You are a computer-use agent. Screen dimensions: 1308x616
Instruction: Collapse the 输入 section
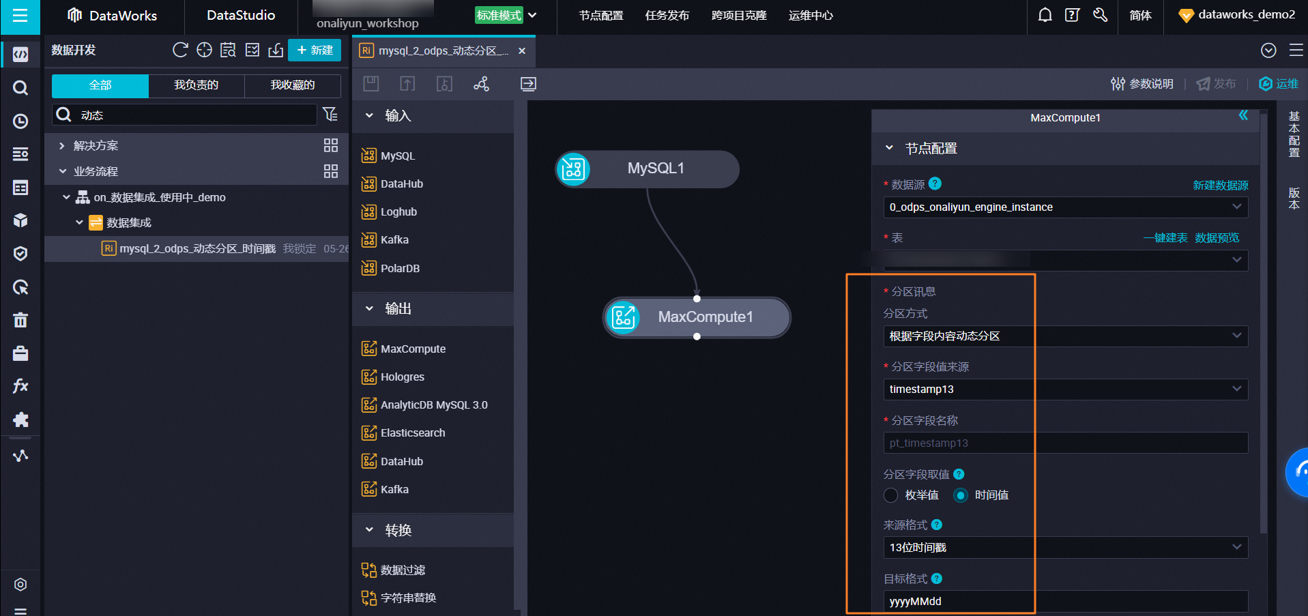pyautogui.click(x=369, y=115)
